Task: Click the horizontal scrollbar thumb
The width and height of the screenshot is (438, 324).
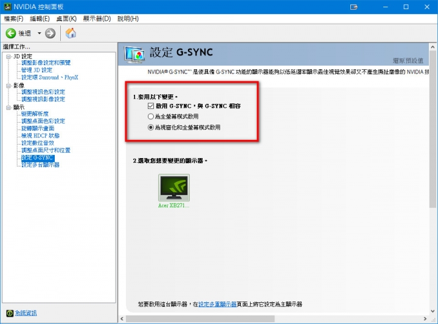Action: click(200, 319)
